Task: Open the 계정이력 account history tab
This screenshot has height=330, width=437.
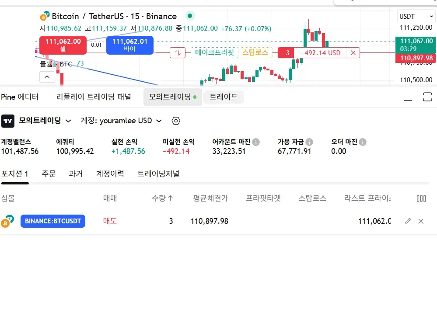Action: tap(110, 174)
